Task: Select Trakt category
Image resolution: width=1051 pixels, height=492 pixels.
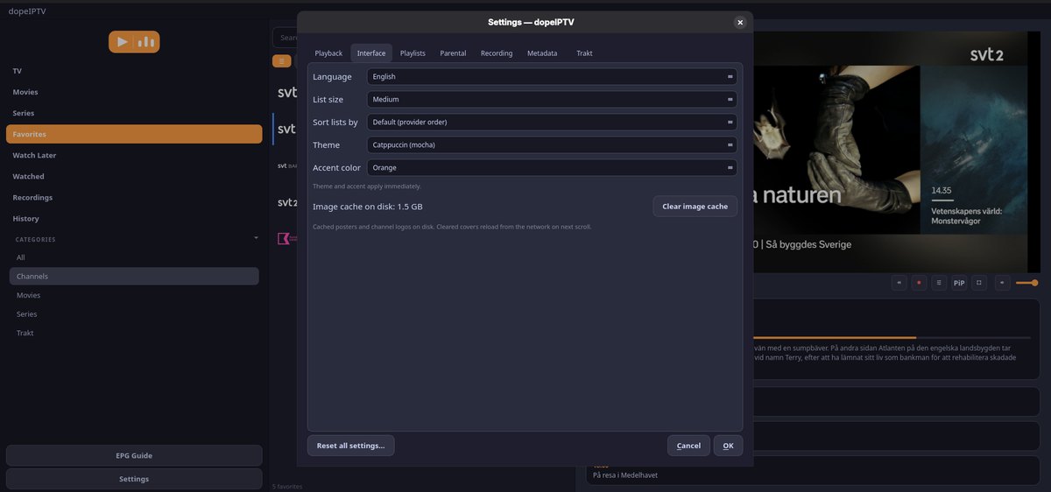Action: pyautogui.click(x=134, y=333)
